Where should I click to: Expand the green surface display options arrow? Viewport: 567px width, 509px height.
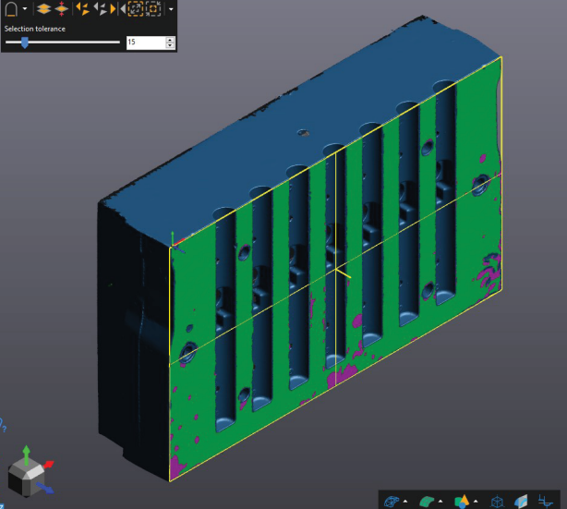(440, 502)
